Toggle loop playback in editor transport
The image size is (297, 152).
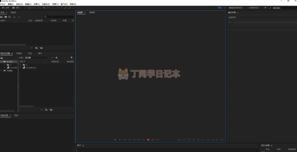(x=153, y=140)
